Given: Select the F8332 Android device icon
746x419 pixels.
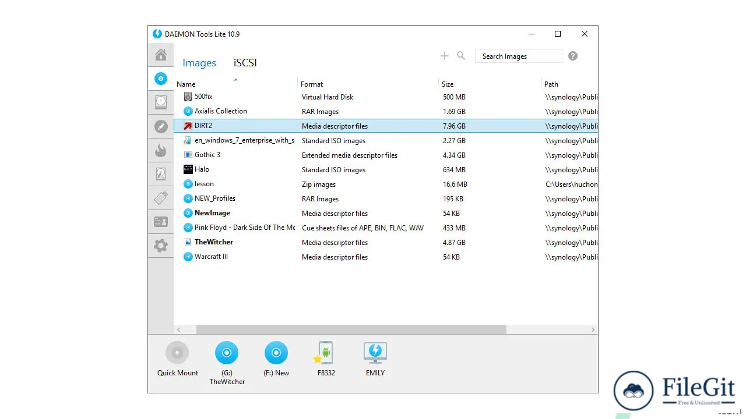Looking at the screenshot, I should coord(325,353).
